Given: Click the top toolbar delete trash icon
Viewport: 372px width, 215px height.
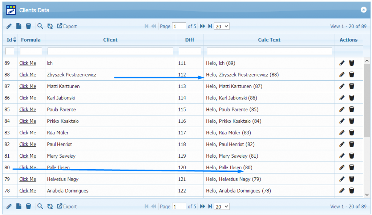Looking at the screenshot, I should coord(28,26).
